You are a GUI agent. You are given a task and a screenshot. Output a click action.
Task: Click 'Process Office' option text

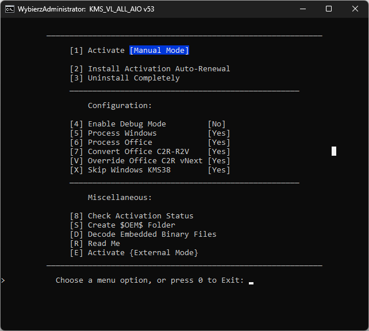[120, 143]
